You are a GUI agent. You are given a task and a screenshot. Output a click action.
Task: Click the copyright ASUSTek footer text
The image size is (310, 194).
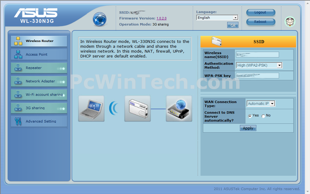click(257, 189)
